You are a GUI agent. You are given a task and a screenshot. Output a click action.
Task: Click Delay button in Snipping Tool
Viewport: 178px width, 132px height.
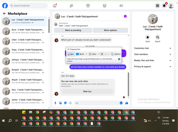(93, 54)
